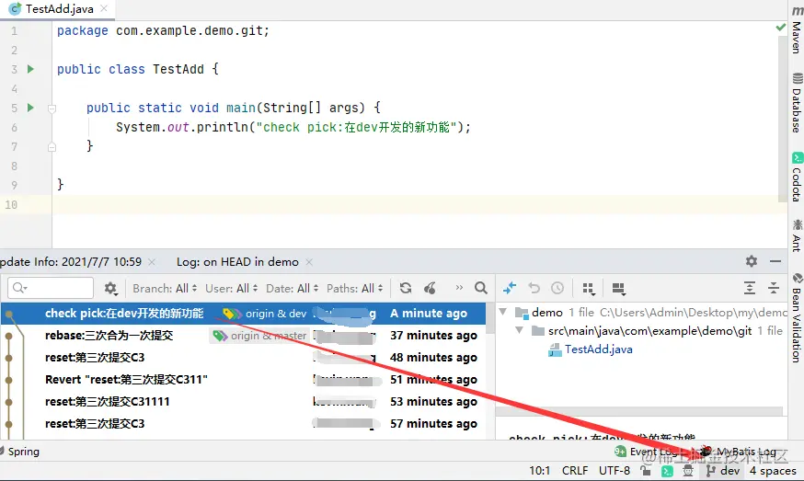This screenshot has width=804, height=481.
Task: Select the 'reset:第三次提交C3' commit from 57 minutes ago
Action: coord(243,424)
